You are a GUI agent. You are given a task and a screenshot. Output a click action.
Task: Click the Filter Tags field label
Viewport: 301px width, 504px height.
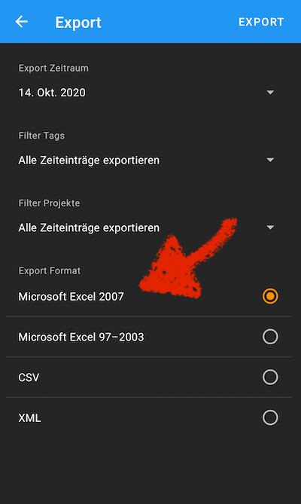coord(41,136)
